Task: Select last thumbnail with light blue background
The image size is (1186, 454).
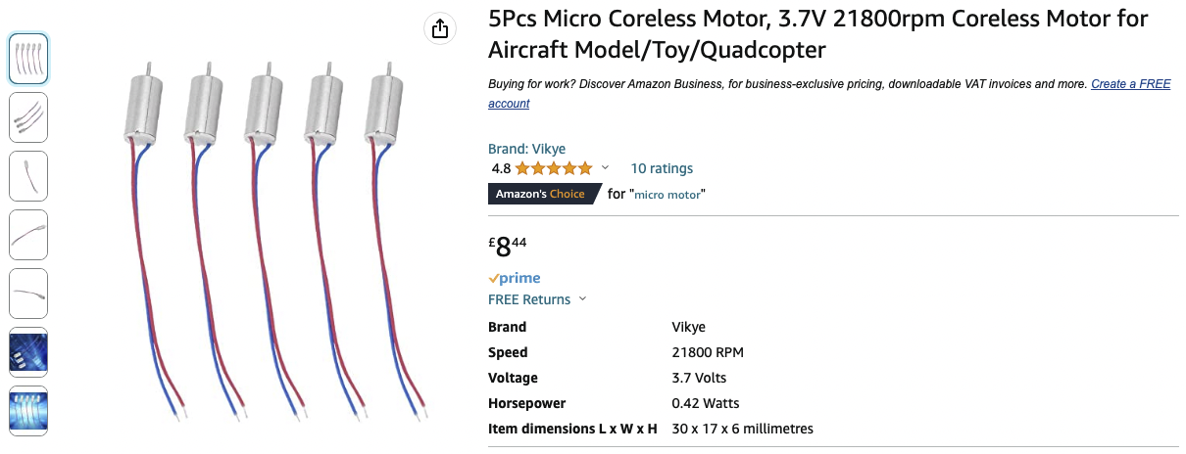Action: pos(28,411)
